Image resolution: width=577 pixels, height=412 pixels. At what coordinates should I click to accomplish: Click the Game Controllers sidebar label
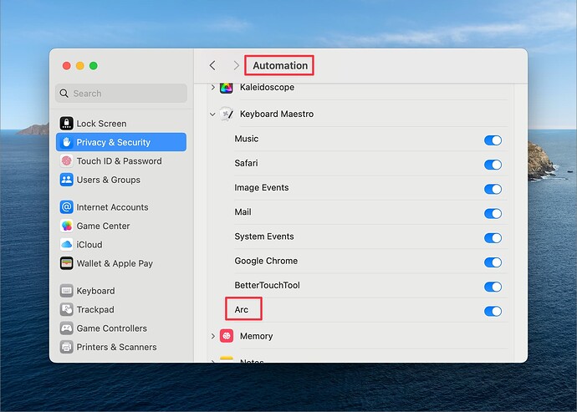pos(111,328)
